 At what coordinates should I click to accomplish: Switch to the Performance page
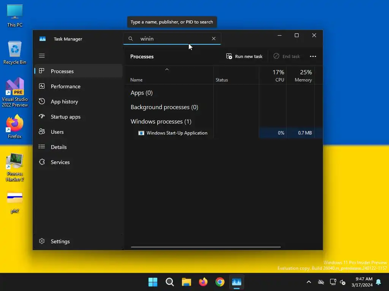coord(78,86)
